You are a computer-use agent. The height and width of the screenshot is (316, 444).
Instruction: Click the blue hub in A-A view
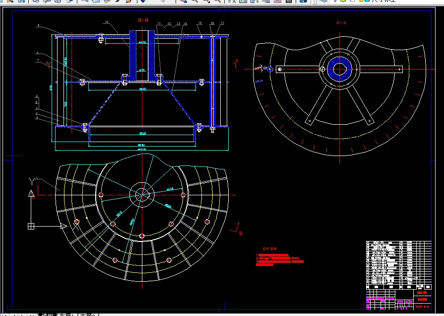tap(339, 69)
